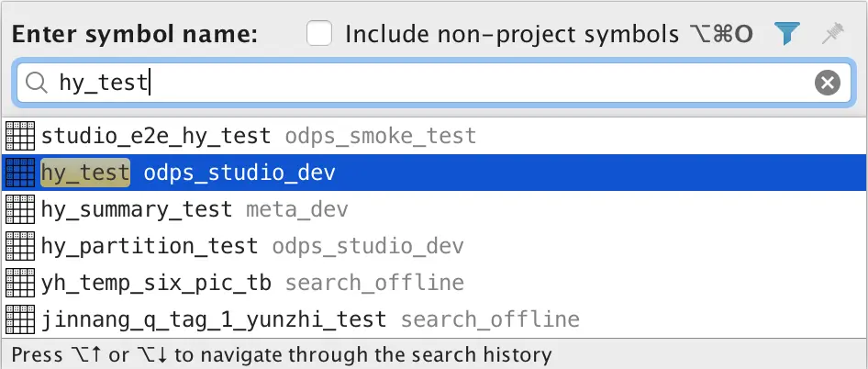This screenshot has height=369, width=868.
Task: Click the Enter symbol name label
Action: pos(135,35)
